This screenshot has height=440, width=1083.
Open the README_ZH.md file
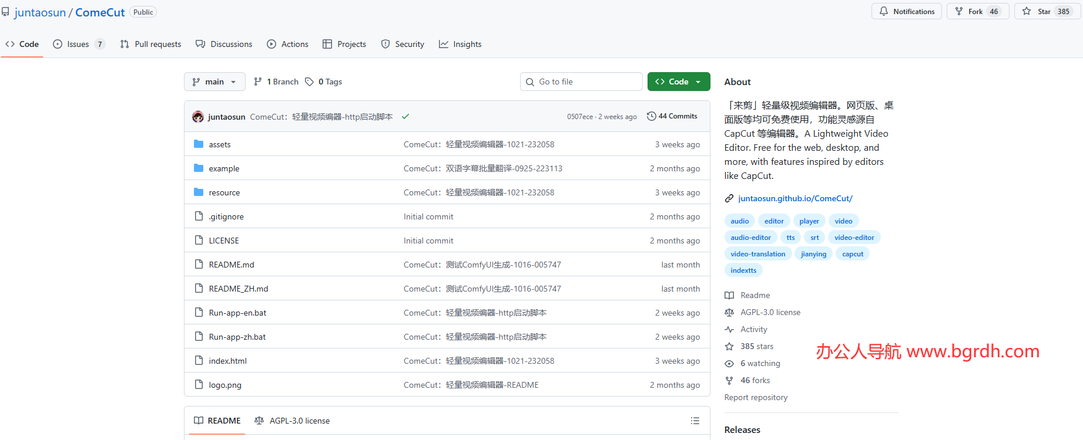(238, 289)
